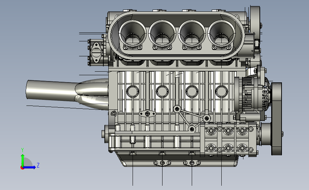Click the "Y" axis label text
This screenshot has width=309, height=190.
[22, 150]
